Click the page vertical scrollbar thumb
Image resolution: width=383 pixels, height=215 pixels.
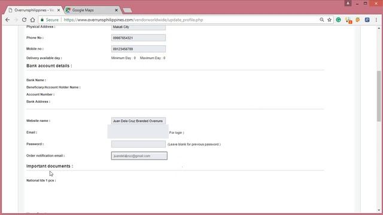(x=379, y=96)
